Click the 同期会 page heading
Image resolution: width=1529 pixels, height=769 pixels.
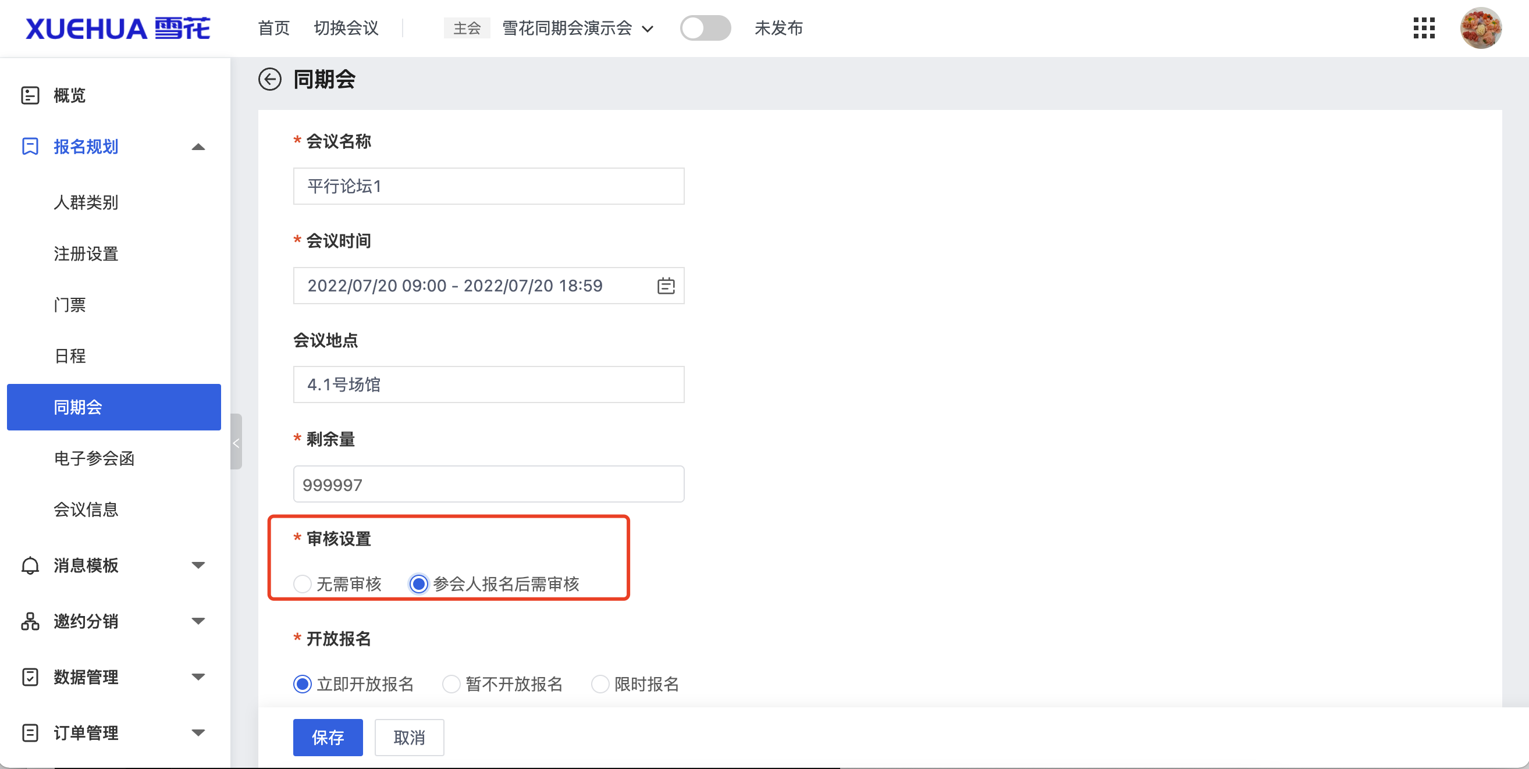coord(324,79)
